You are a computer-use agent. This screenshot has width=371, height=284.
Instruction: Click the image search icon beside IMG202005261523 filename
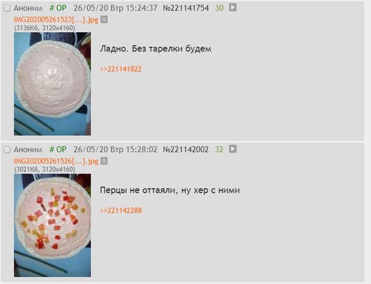tap(104, 19)
